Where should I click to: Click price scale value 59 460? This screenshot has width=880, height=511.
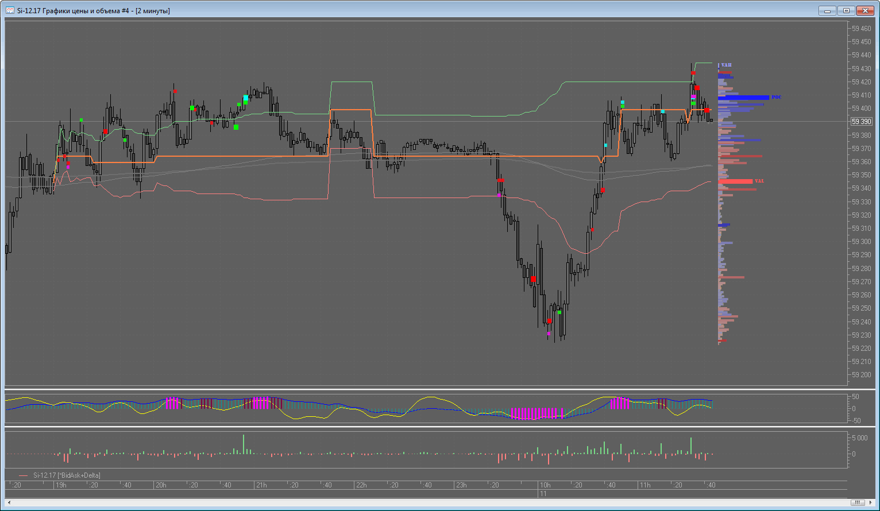(x=861, y=29)
